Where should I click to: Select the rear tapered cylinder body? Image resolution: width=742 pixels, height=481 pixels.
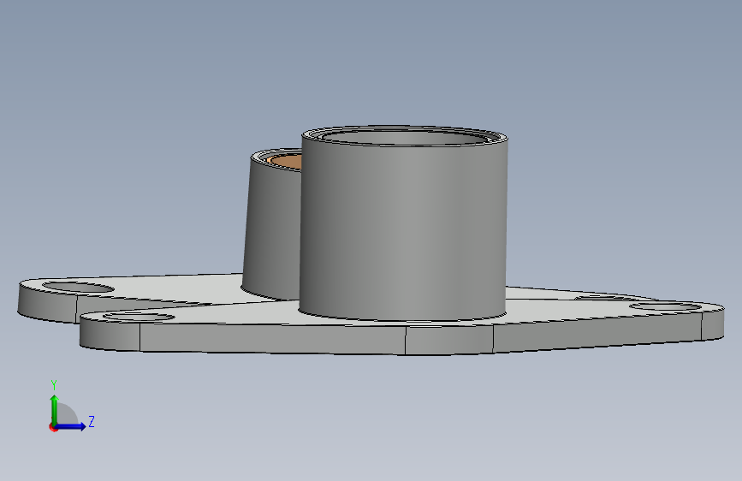pyautogui.click(x=272, y=229)
